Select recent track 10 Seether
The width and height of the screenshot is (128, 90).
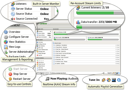point(86,64)
